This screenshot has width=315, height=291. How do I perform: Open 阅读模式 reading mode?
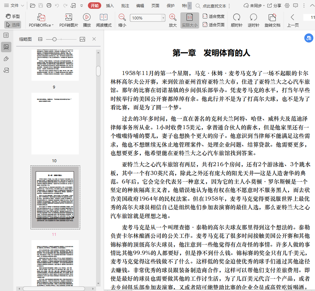(103, 18)
